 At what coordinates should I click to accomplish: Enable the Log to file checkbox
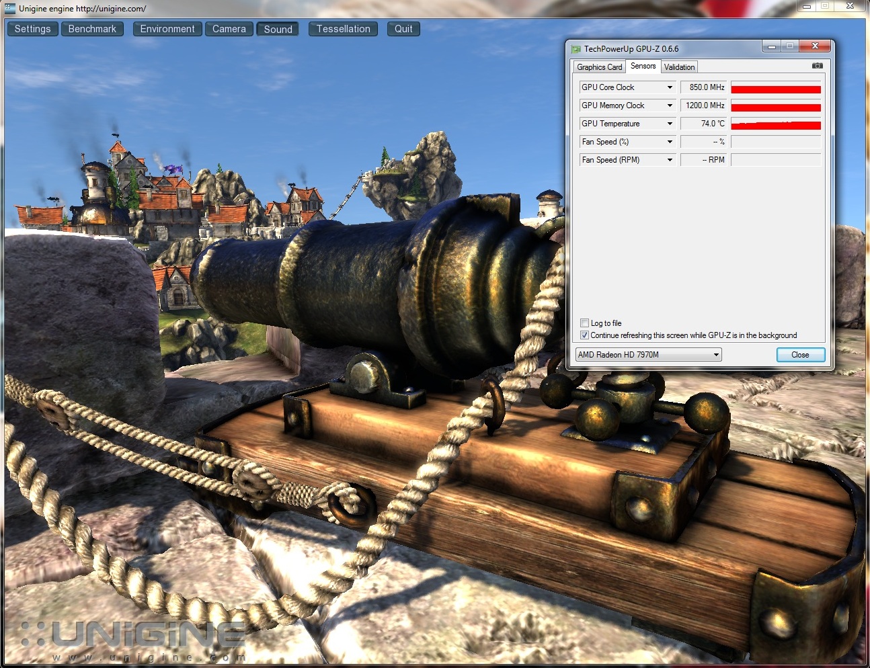(585, 323)
